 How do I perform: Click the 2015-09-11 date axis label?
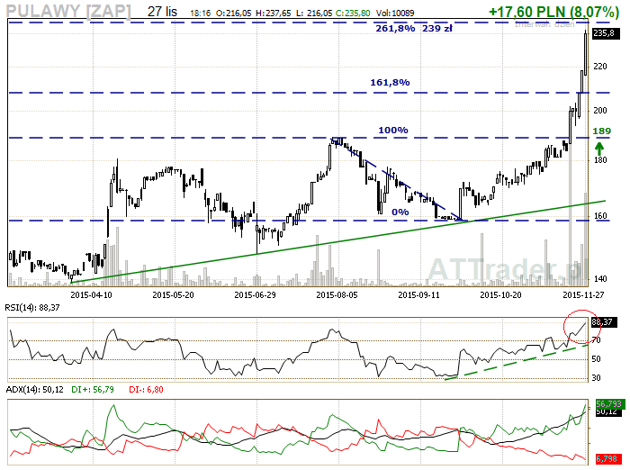click(418, 295)
